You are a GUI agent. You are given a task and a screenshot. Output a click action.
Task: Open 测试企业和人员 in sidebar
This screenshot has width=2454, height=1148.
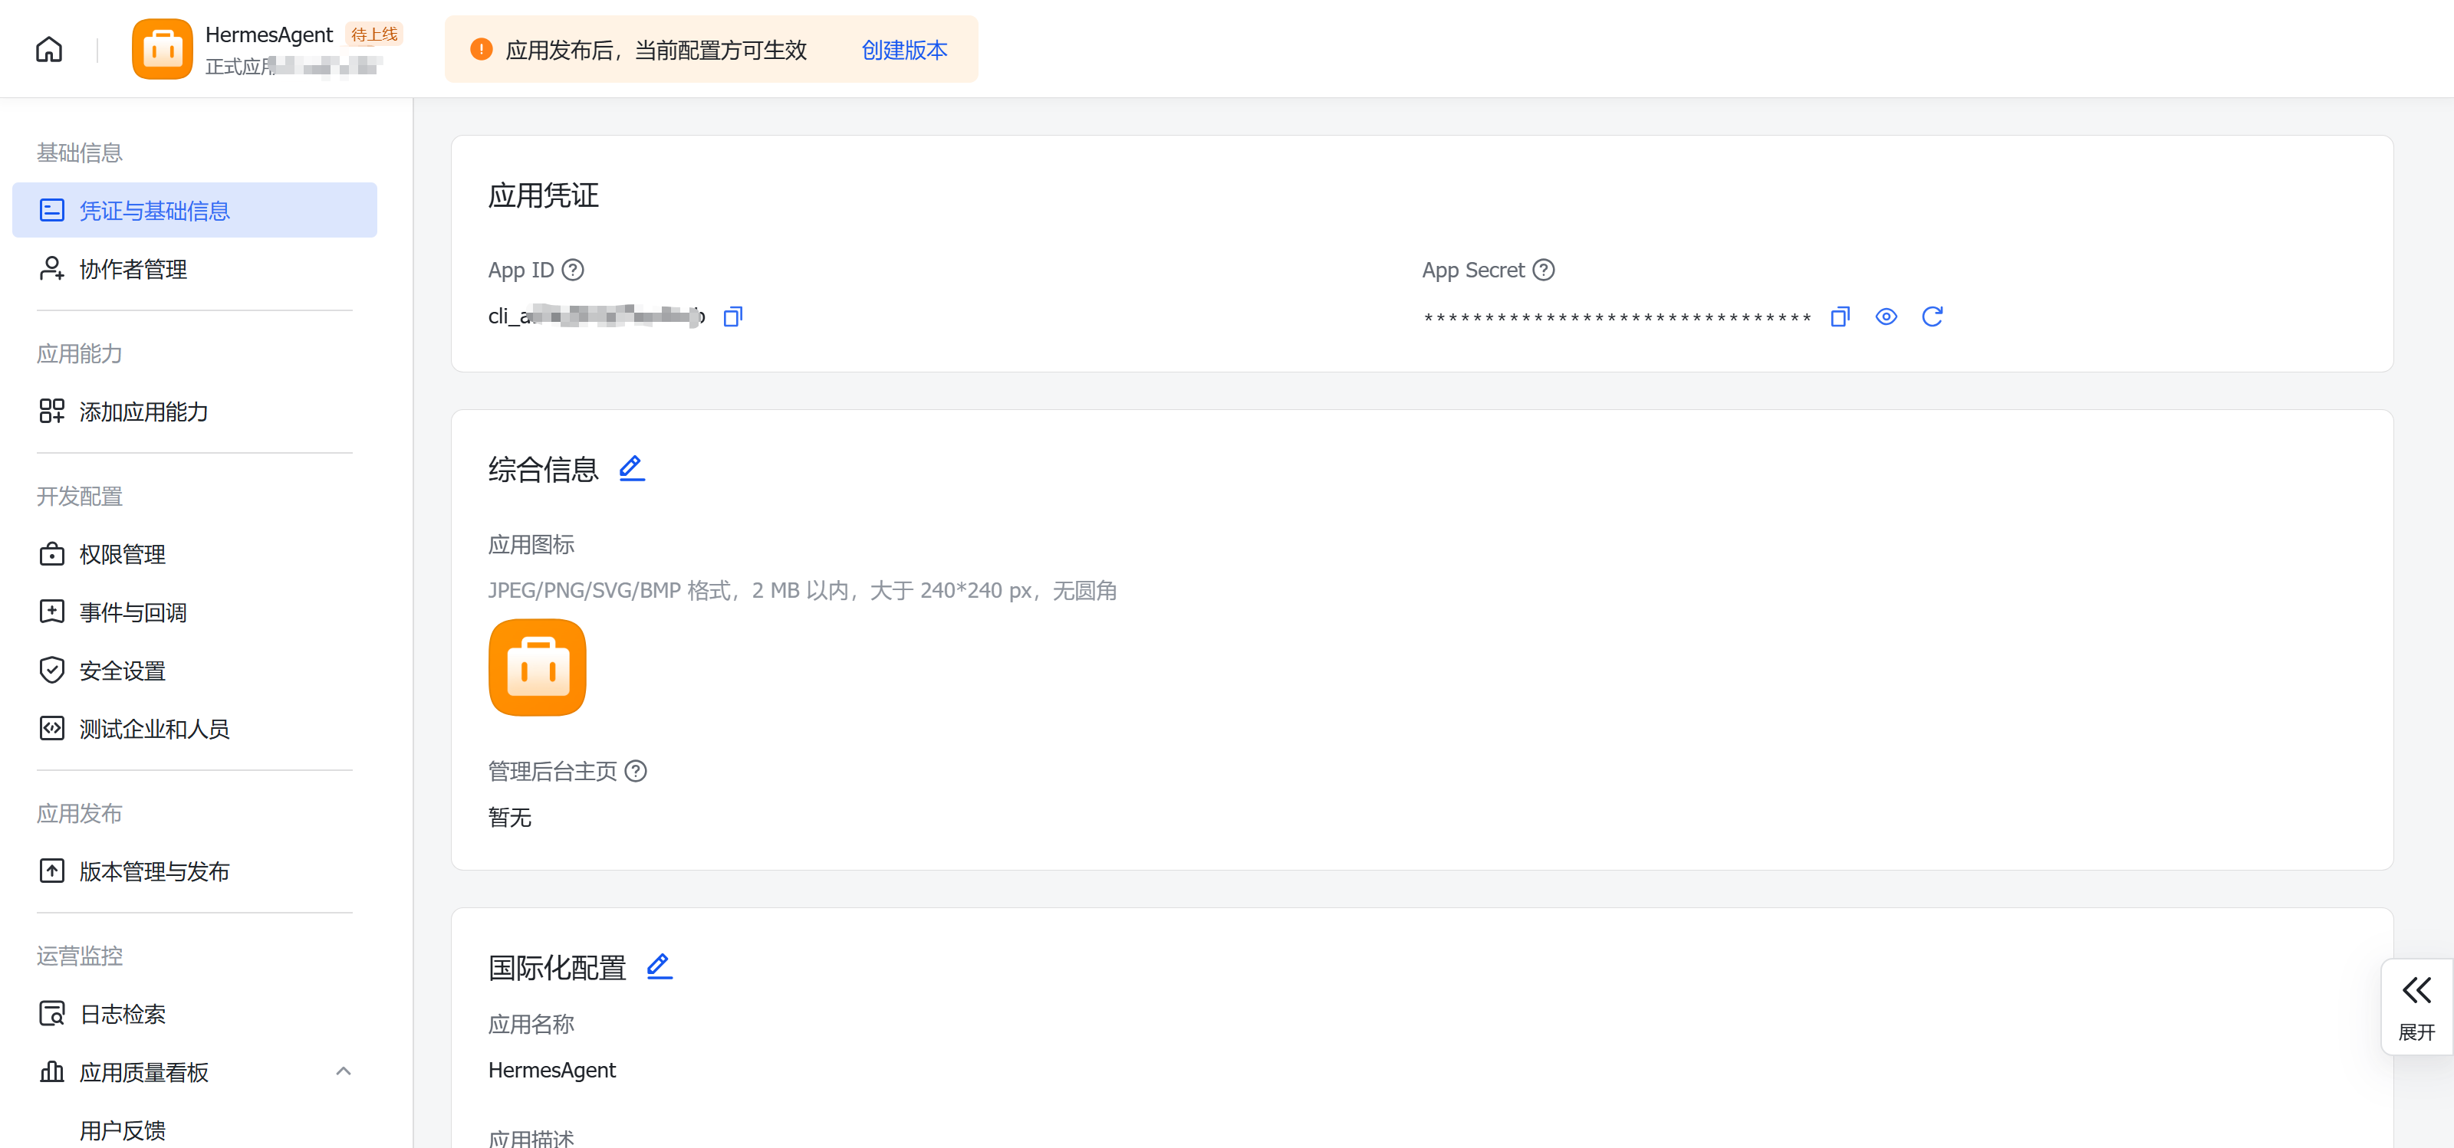pyautogui.click(x=194, y=728)
